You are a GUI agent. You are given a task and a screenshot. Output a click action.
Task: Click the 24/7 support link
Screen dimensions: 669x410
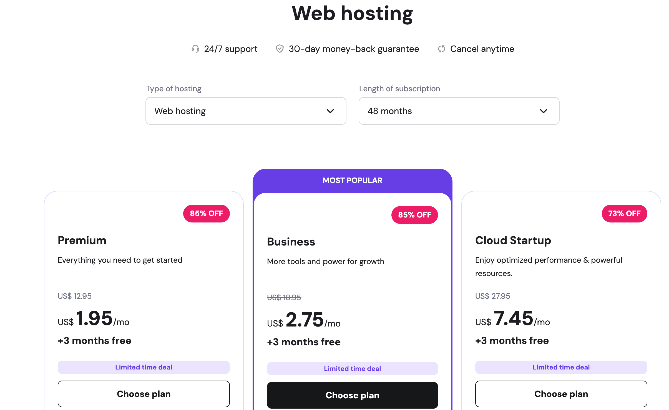pos(230,49)
